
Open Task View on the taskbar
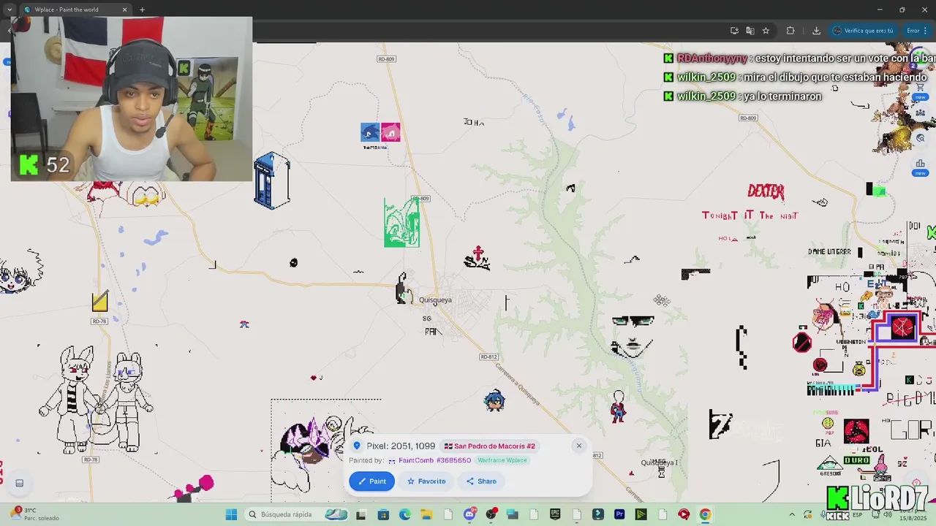361,514
